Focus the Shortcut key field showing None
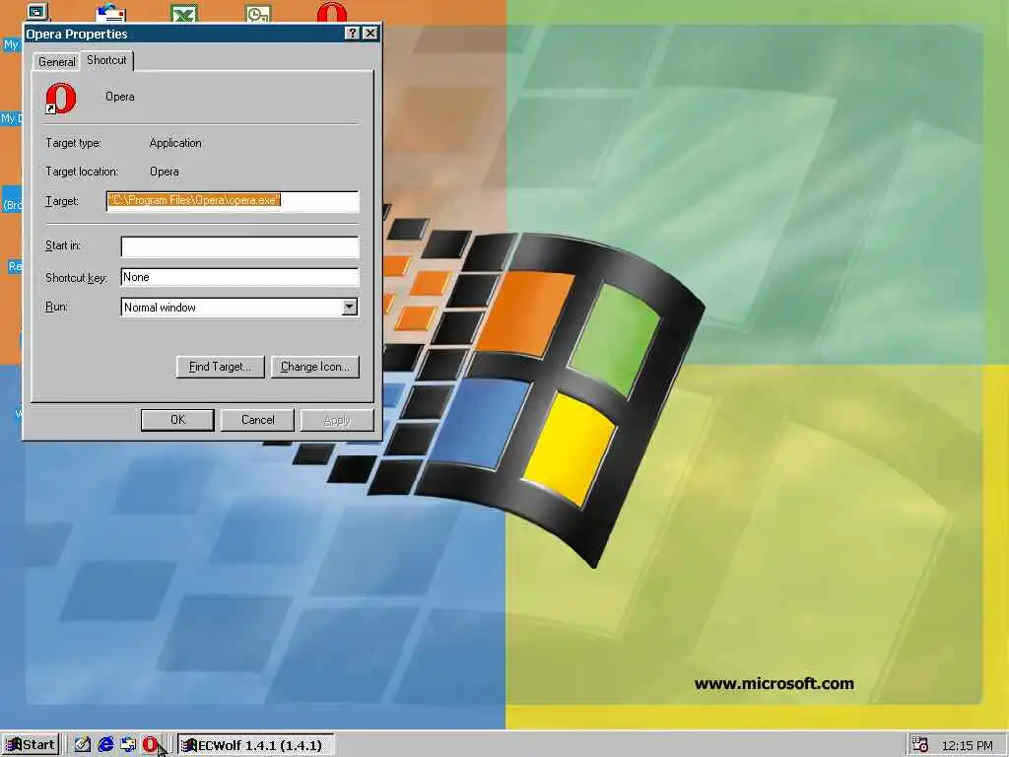 tap(239, 277)
